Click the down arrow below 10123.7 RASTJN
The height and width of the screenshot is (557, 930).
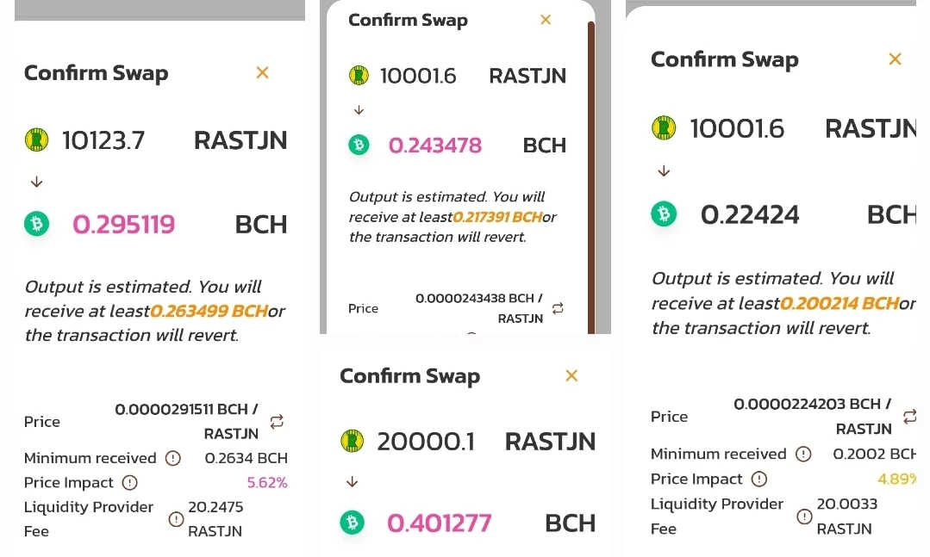point(36,182)
